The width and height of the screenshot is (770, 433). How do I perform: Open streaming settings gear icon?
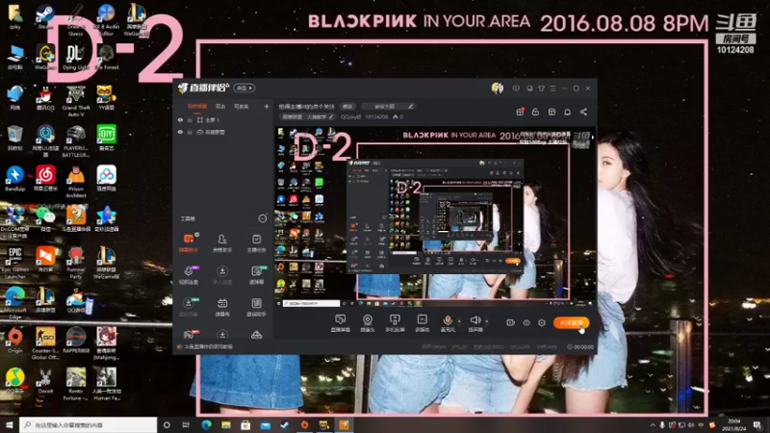542,322
